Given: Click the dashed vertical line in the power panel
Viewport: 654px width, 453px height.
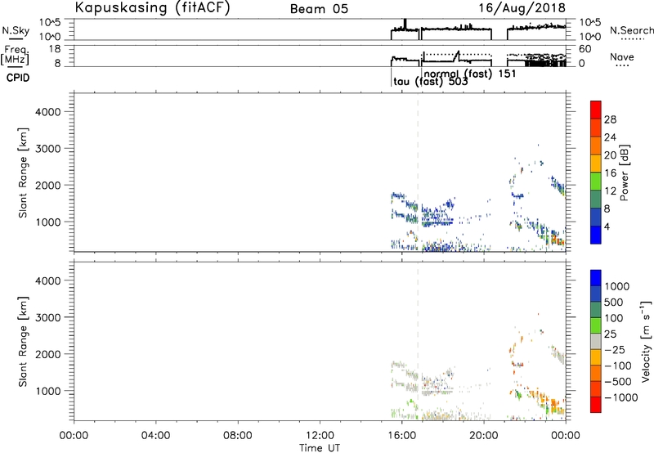Looking at the screenshot, I should pos(418,173).
